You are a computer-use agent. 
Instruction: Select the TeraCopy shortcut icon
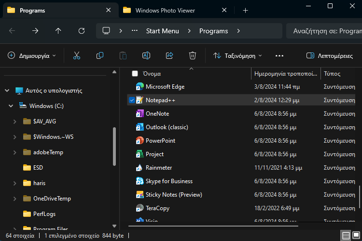click(x=139, y=208)
